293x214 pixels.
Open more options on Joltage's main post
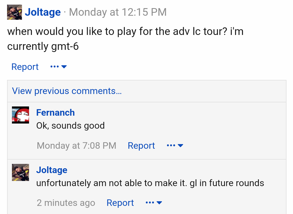(x=59, y=67)
